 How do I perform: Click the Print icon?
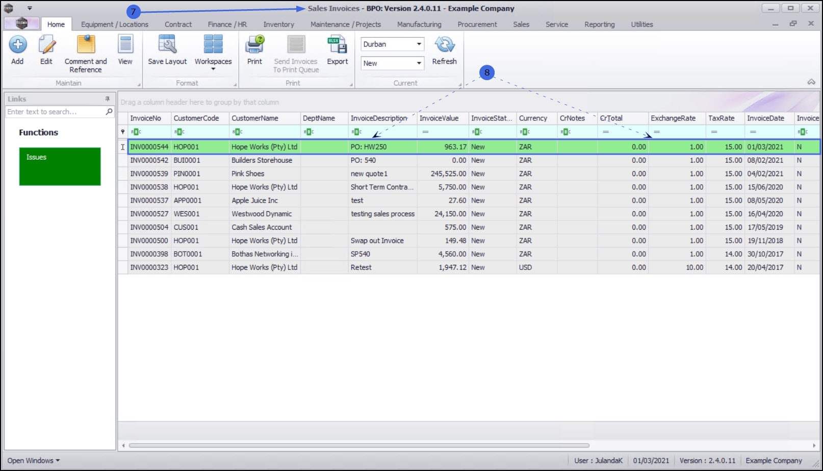[x=255, y=45]
